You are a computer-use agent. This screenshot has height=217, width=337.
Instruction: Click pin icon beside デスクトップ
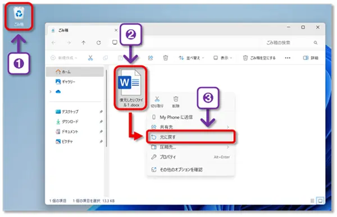(x=101, y=112)
